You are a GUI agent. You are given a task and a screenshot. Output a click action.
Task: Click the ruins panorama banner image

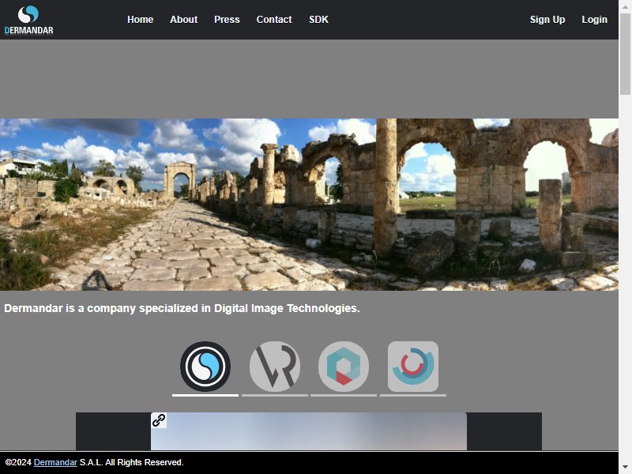click(x=309, y=205)
